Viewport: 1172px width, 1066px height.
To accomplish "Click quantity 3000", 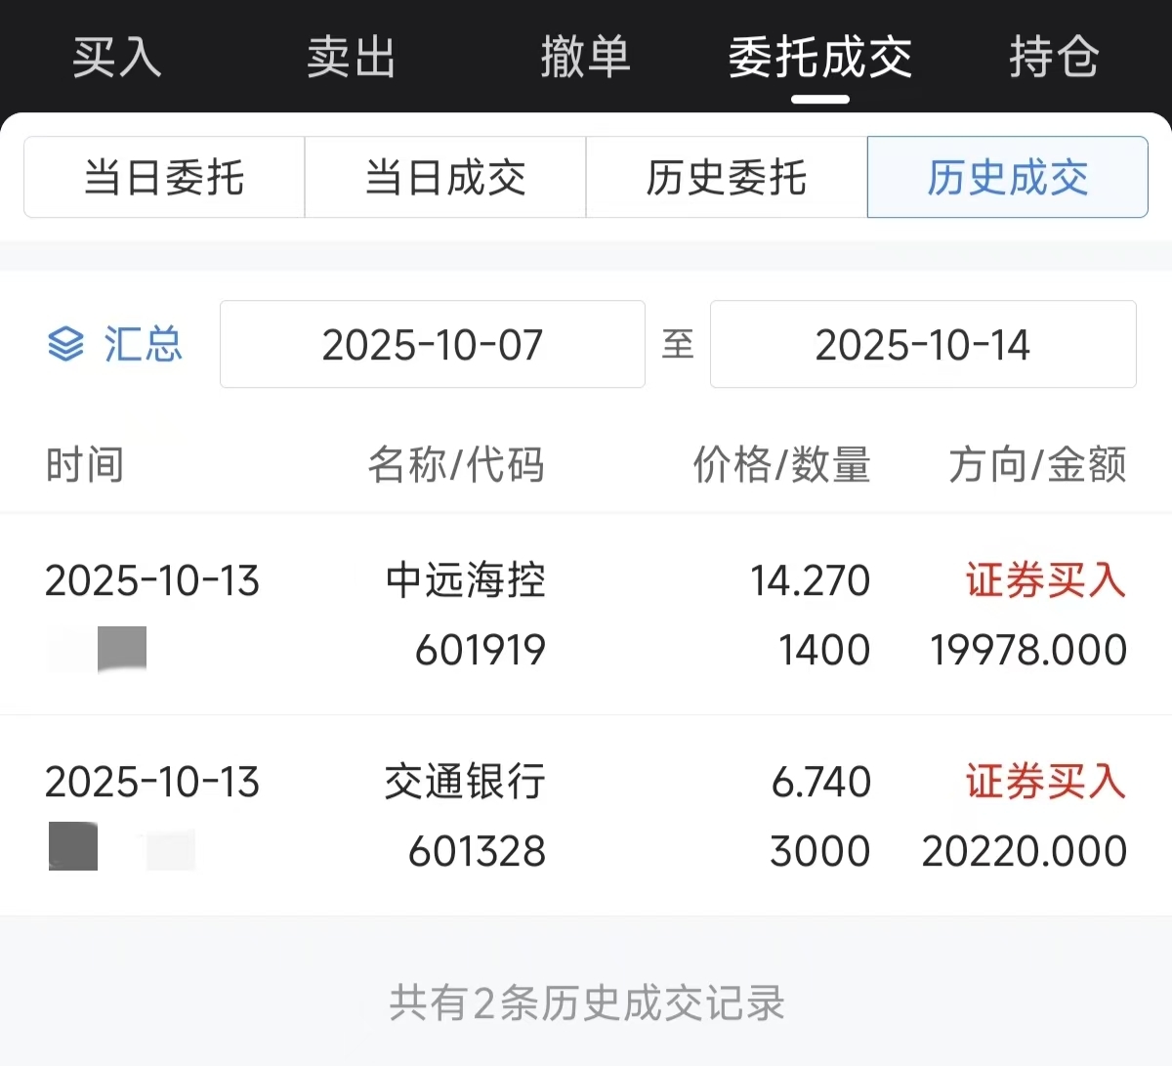I will (x=820, y=851).
